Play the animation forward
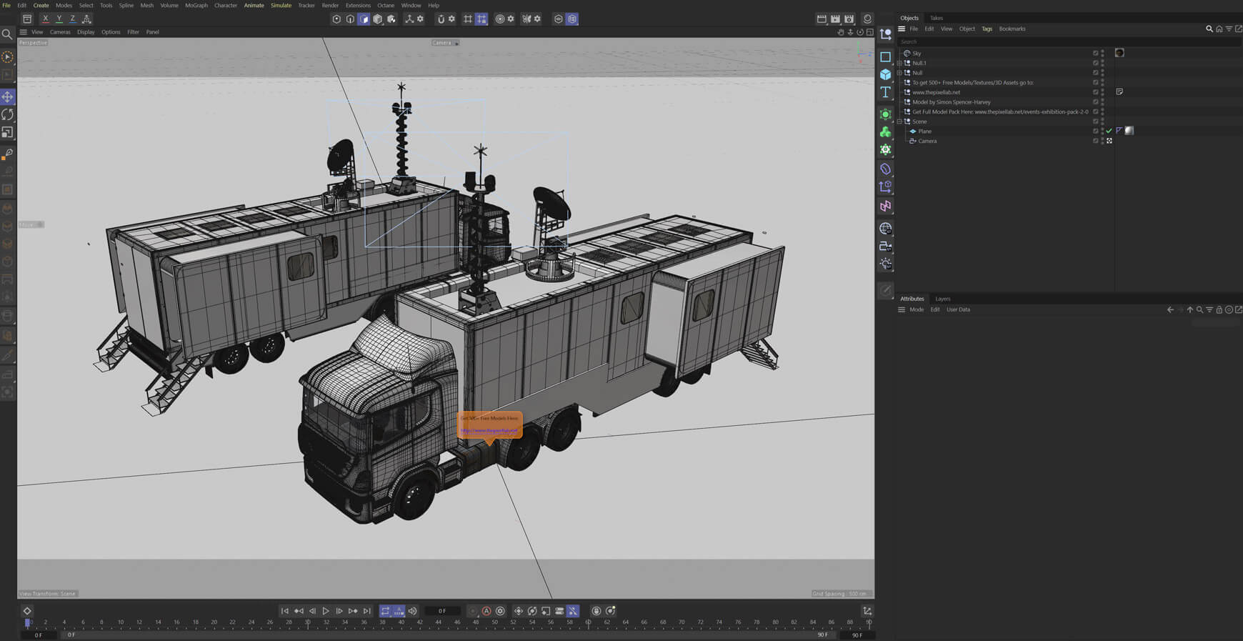Viewport: 1243px width, 641px height. [326, 611]
